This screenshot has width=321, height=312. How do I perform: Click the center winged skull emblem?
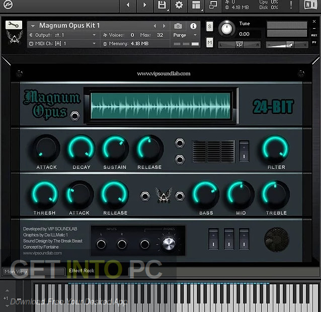(164, 196)
